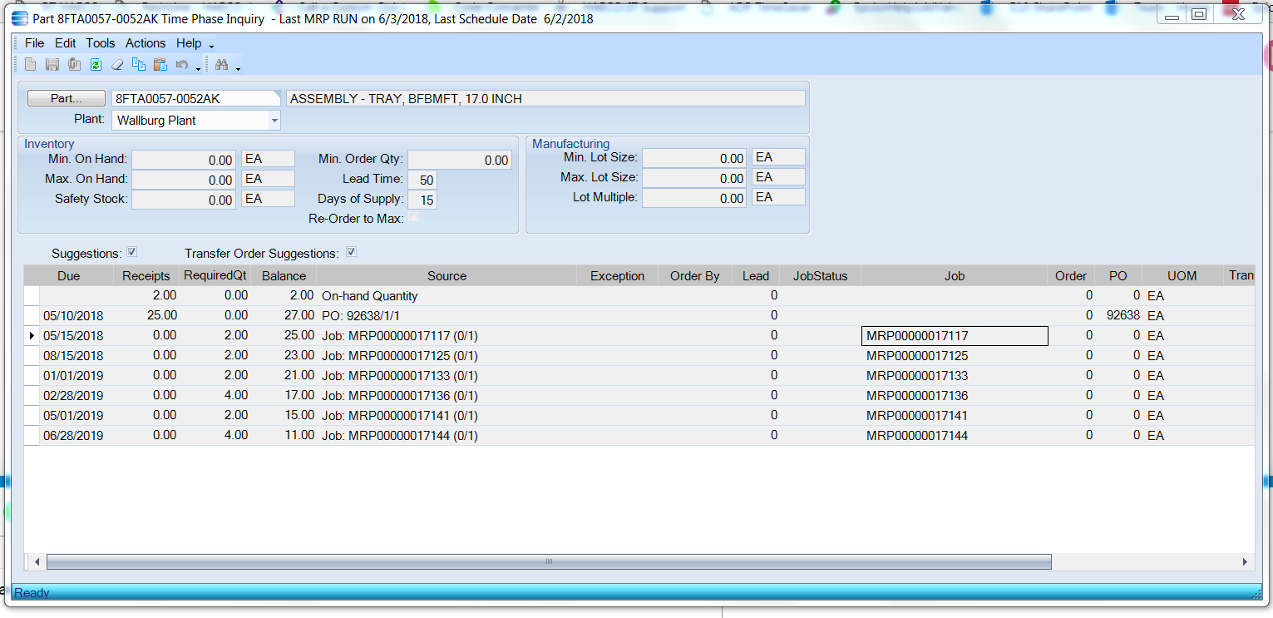
Task: Open the Help menu
Action: tap(189, 43)
